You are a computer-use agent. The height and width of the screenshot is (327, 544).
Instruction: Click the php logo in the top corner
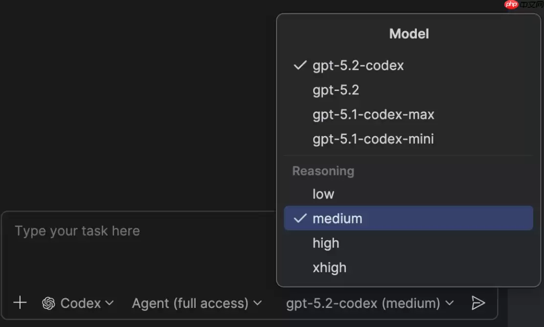[x=512, y=5]
